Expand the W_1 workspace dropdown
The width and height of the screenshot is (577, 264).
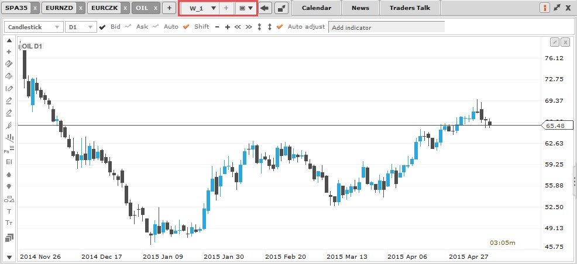pos(212,8)
